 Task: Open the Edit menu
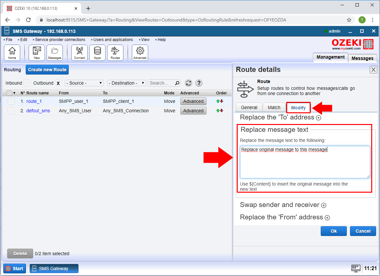pyautogui.click(x=24, y=40)
